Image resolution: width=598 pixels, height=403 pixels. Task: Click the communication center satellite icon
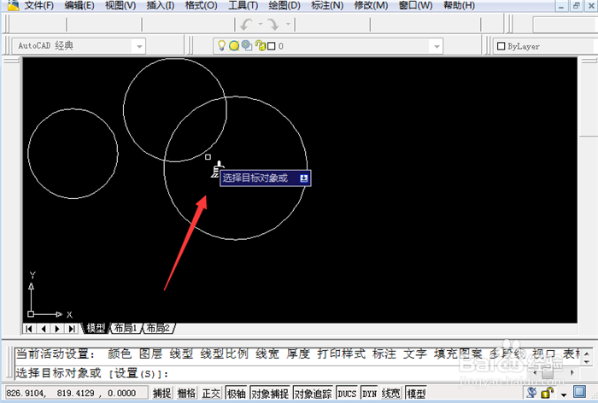pyautogui.click(x=531, y=392)
